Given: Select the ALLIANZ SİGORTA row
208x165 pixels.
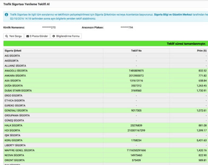Looking at the screenshot, I should tap(106, 65).
